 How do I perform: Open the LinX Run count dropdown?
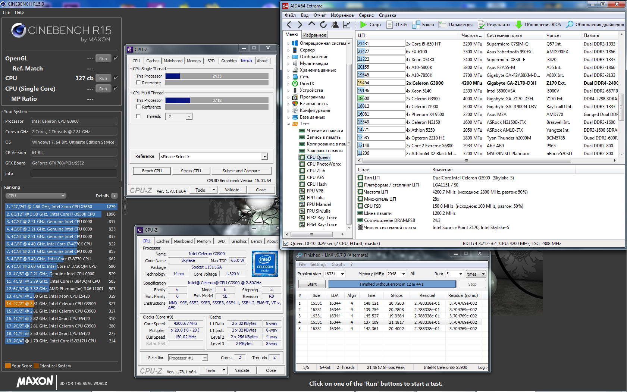461,274
